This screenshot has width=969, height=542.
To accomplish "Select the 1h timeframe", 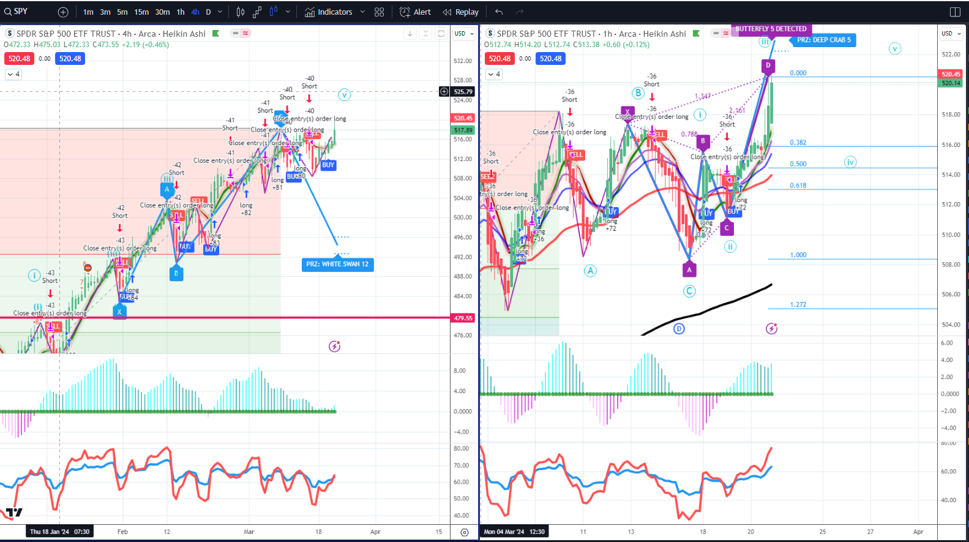I will (x=181, y=12).
